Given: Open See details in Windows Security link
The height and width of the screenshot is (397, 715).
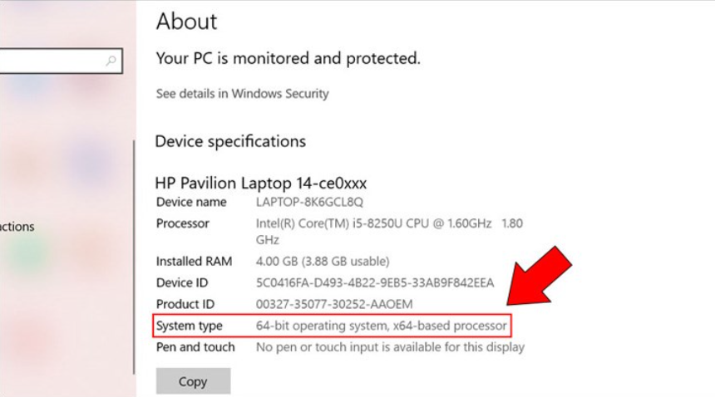Looking at the screenshot, I should [242, 94].
